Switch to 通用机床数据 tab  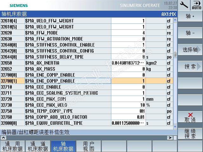click(12, 146)
